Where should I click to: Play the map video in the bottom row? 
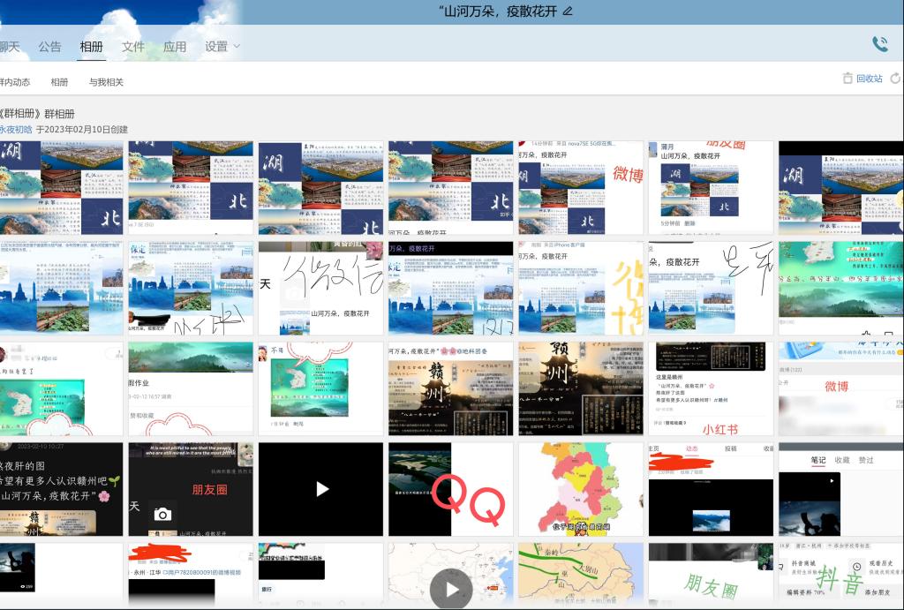(451, 589)
